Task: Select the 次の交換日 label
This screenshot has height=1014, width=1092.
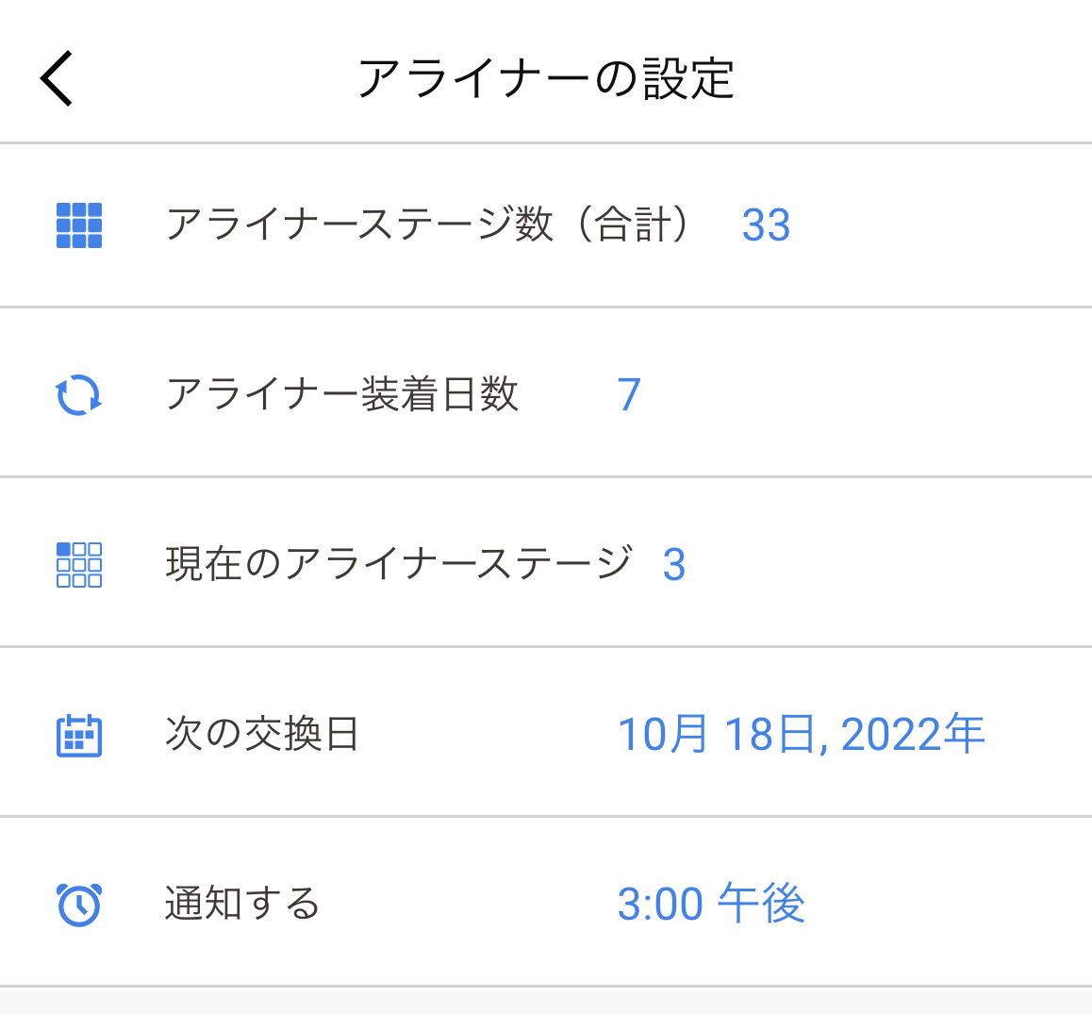Action: 262,734
